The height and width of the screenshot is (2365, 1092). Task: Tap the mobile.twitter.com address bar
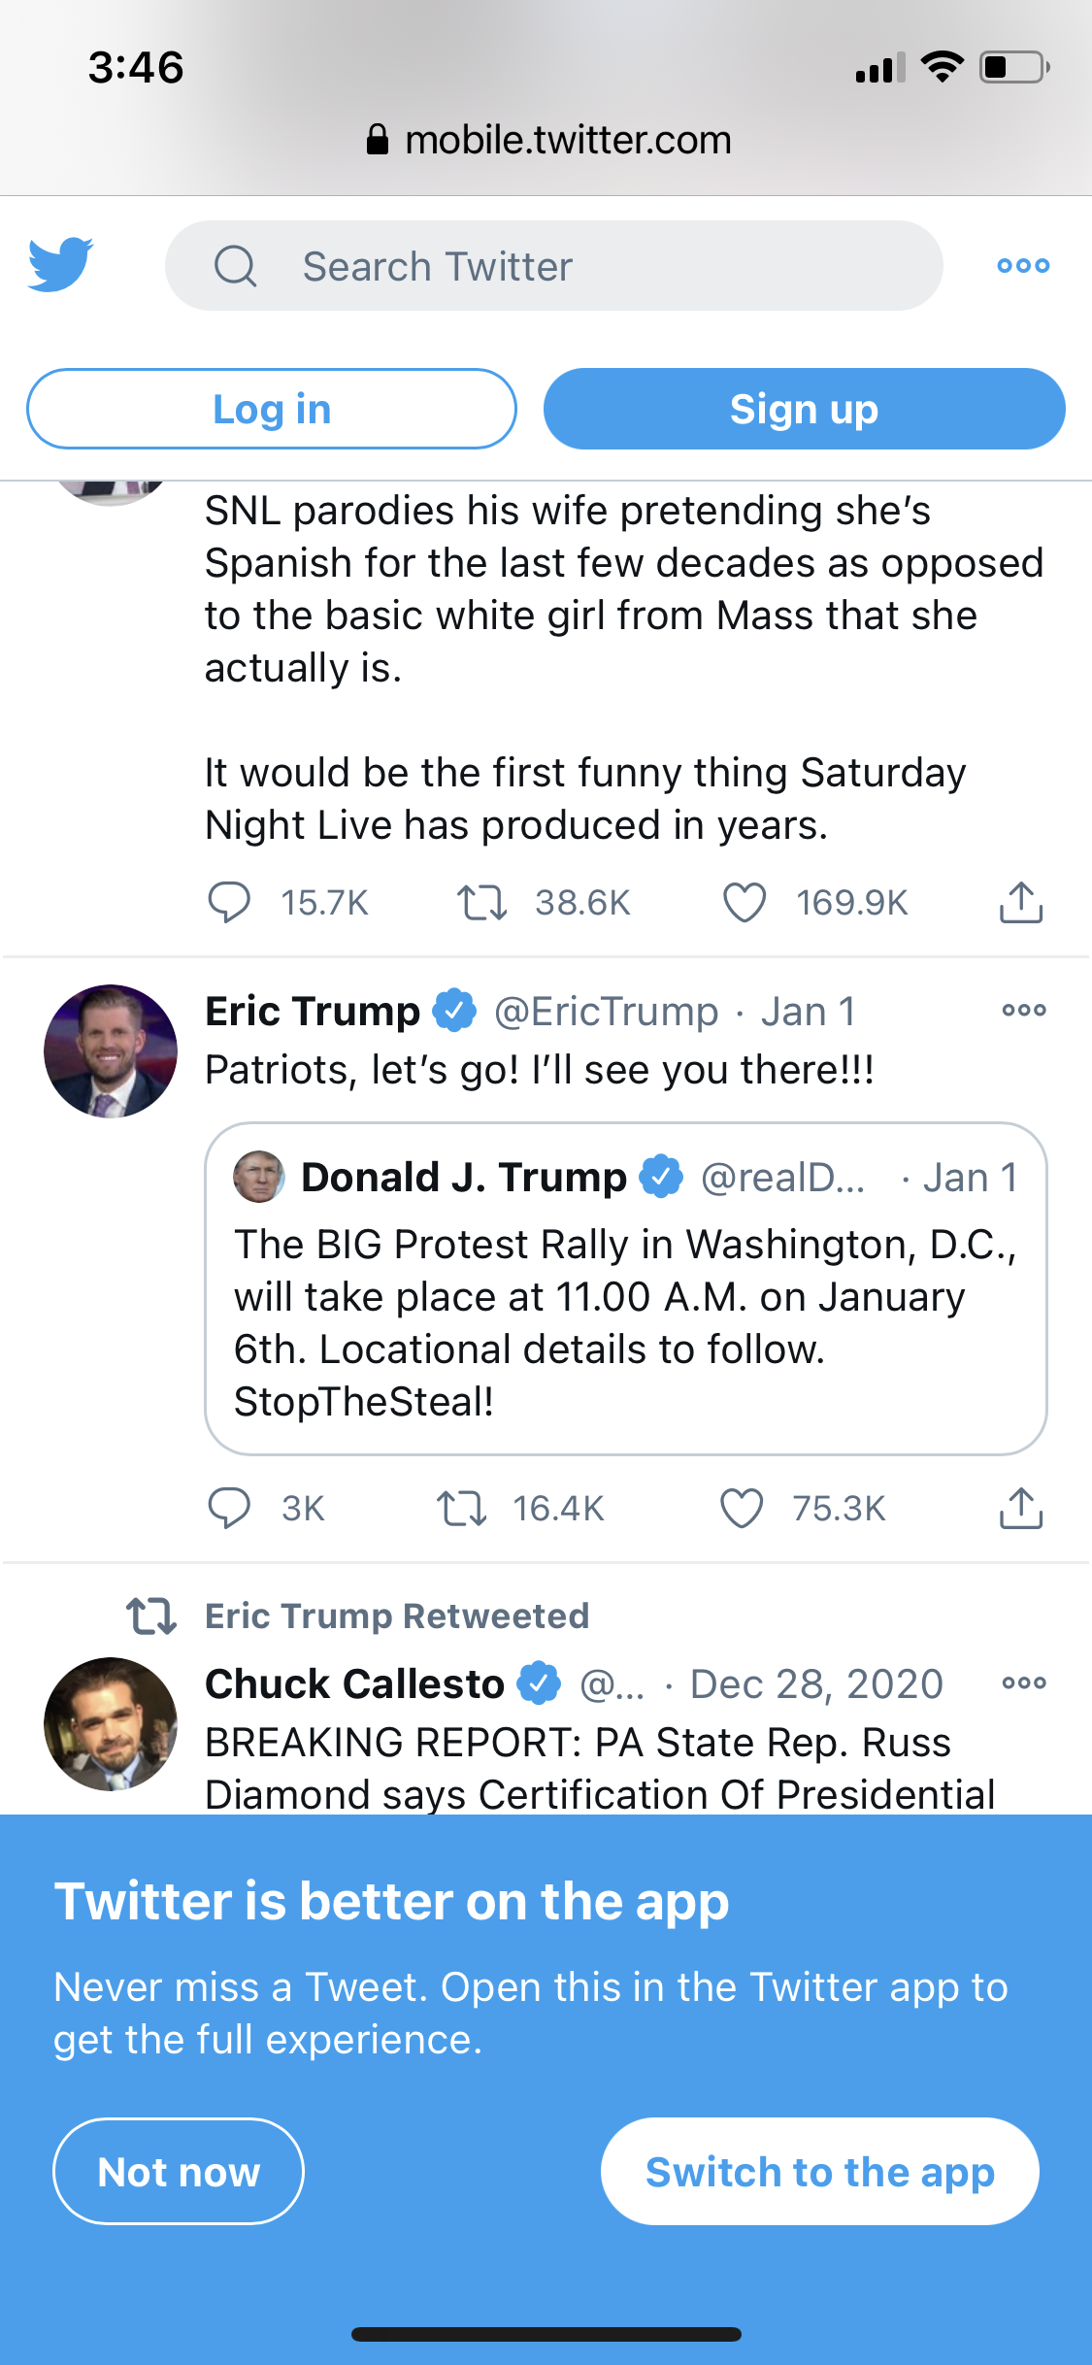(548, 140)
